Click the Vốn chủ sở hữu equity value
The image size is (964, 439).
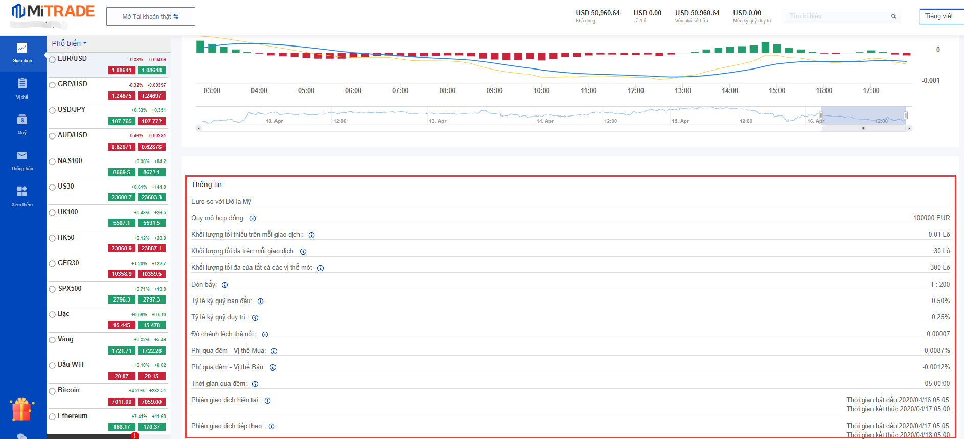click(697, 13)
